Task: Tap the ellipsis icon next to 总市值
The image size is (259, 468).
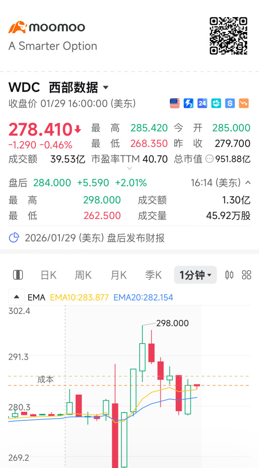Action: pos(210,159)
